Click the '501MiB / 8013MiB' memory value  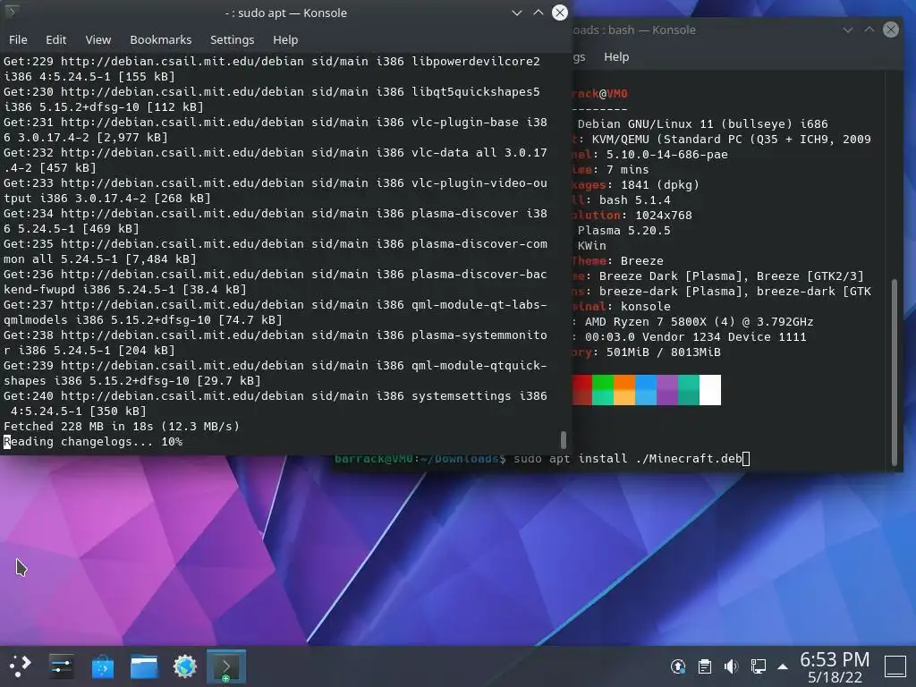tap(663, 352)
